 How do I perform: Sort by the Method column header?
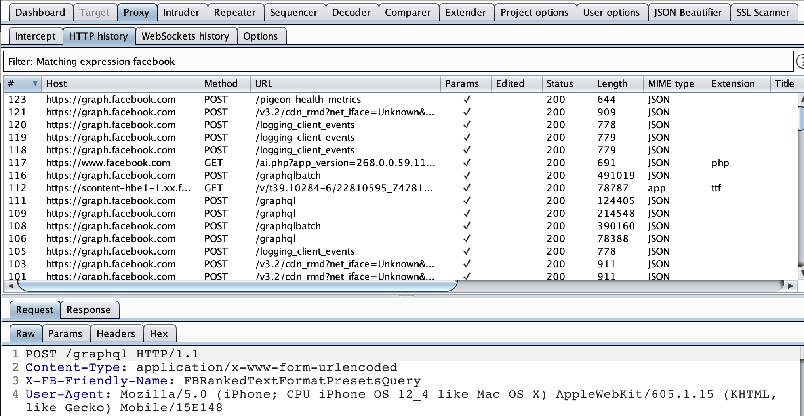[x=225, y=83]
